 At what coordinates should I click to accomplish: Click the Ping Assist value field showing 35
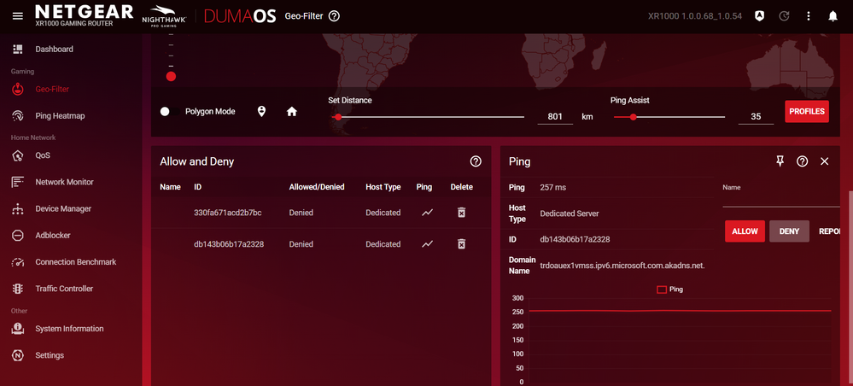click(756, 116)
